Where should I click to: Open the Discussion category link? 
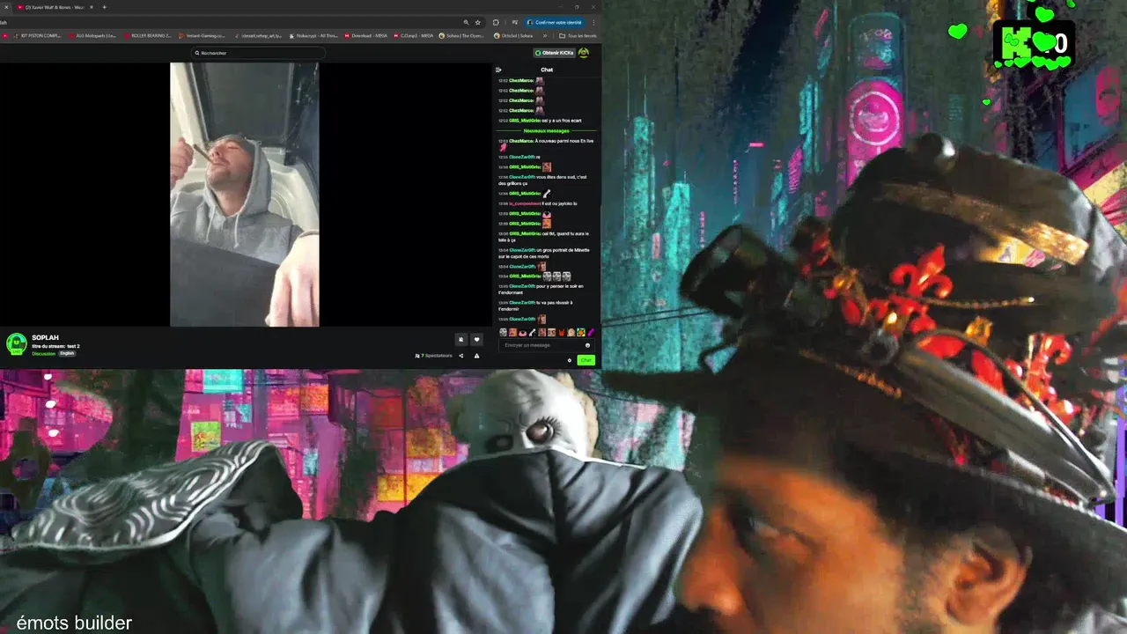(43, 353)
